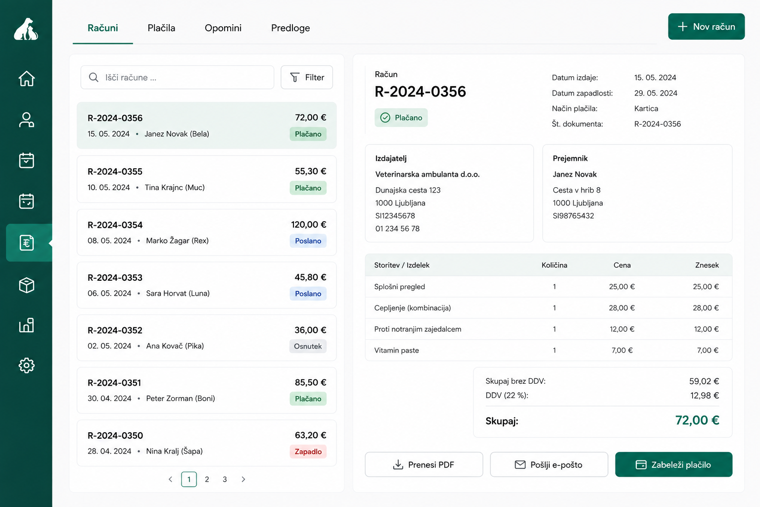This screenshot has height=507, width=760.
Task: Select page 2 in pagination
Action: [207, 479]
